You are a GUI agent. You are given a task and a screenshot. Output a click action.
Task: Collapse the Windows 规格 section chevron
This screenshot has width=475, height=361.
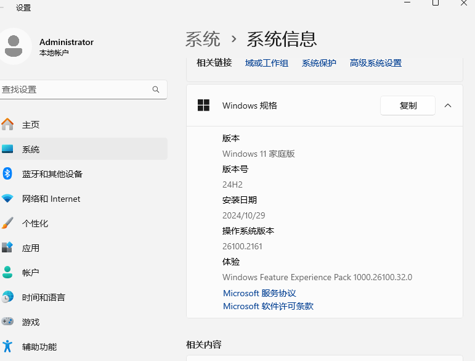click(x=448, y=106)
